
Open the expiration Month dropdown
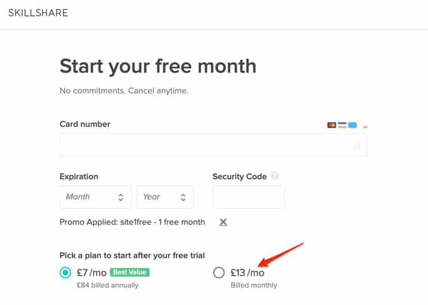click(95, 197)
